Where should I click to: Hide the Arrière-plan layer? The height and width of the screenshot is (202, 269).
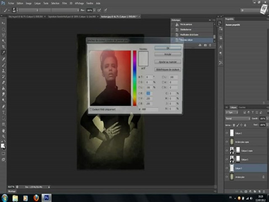[x=227, y=177]
